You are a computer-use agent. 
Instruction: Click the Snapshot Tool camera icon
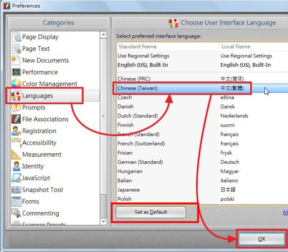(17, 190)
